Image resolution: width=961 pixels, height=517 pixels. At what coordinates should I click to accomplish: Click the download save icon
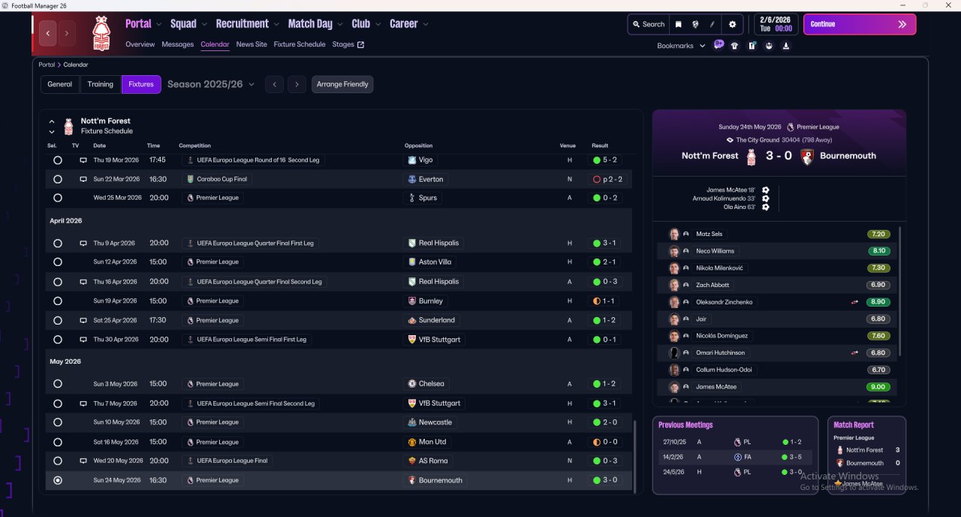coord(785,46)
